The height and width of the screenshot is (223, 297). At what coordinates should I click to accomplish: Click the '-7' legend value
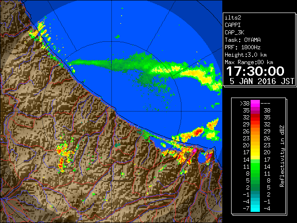coord(246,209)
